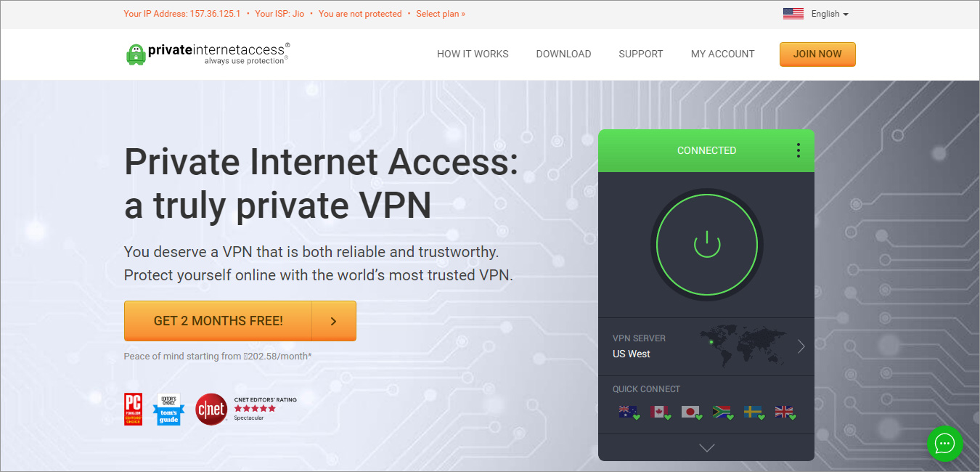
Task: Open the How It Works menu item
Action: 473,54
